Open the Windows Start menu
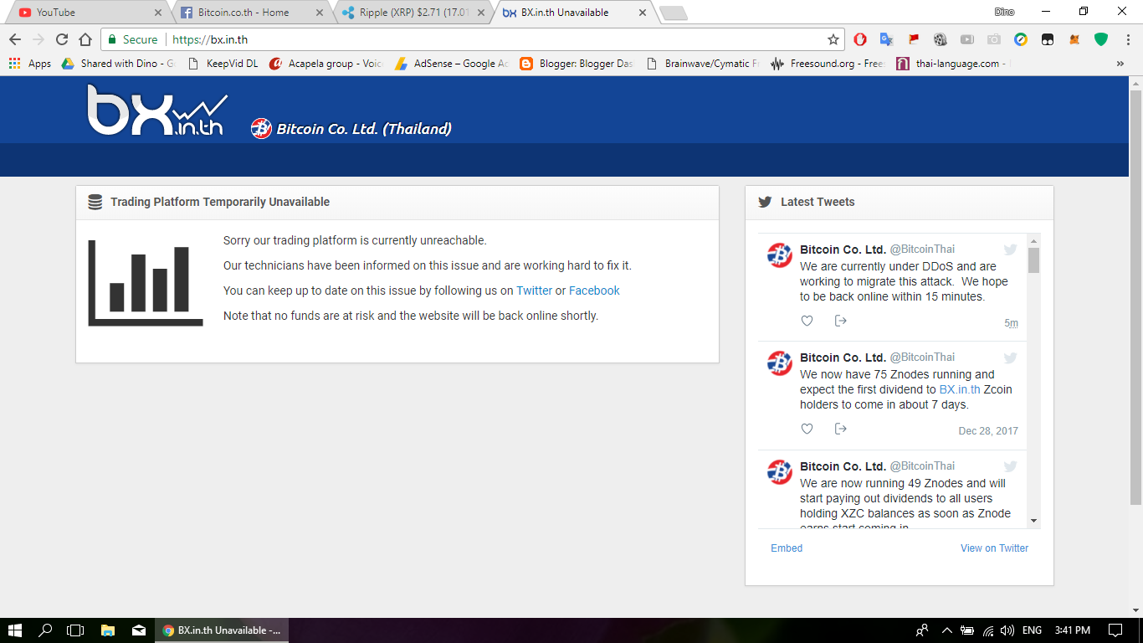Screen dimensions: 1143x643 (15, 630)
